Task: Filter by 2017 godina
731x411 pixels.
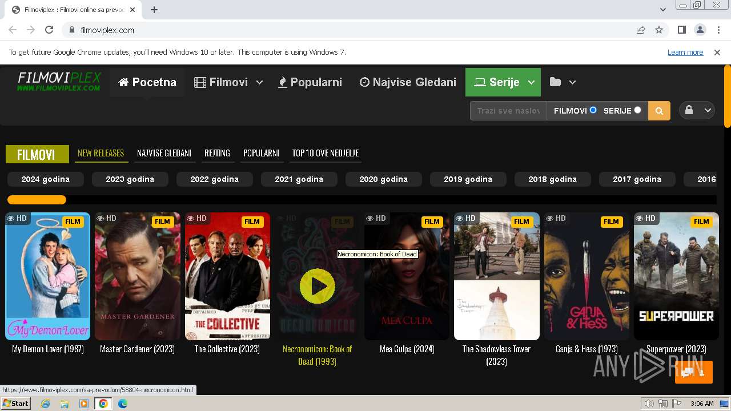Action: (637, 179)
